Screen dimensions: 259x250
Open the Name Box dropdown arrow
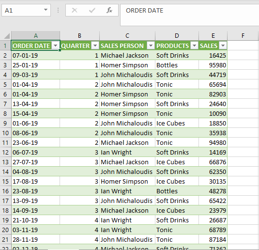click(46, 10)
